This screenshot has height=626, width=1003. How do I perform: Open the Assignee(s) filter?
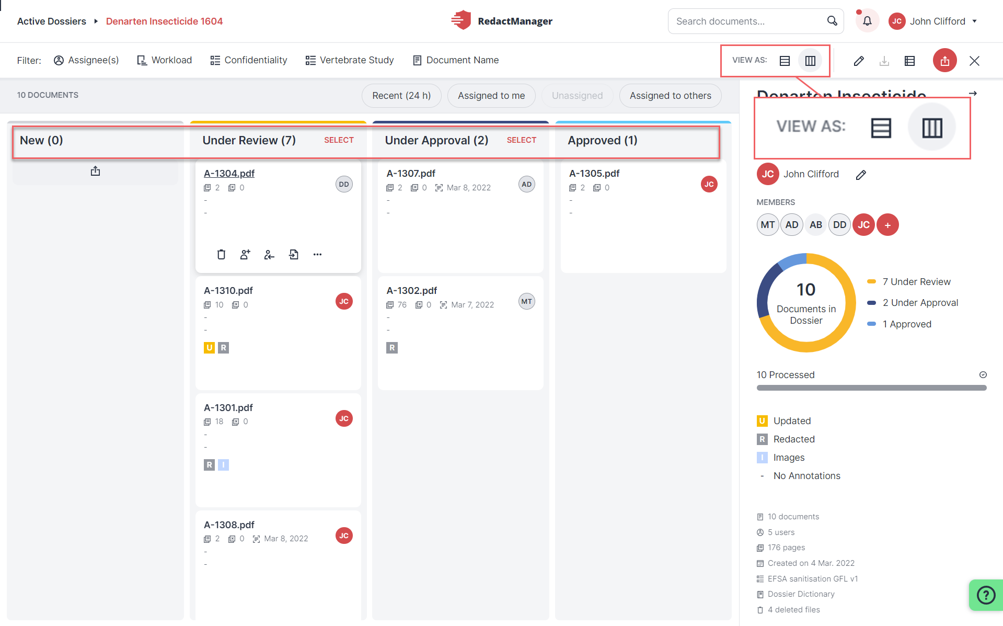[86, 60]
